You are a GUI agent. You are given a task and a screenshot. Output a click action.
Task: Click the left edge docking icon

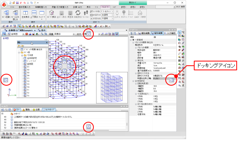(x=6, y=80)
